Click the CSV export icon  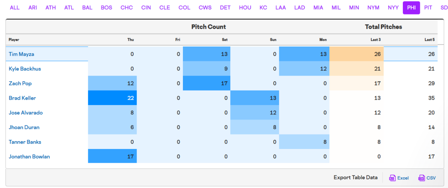coord(422,178)
